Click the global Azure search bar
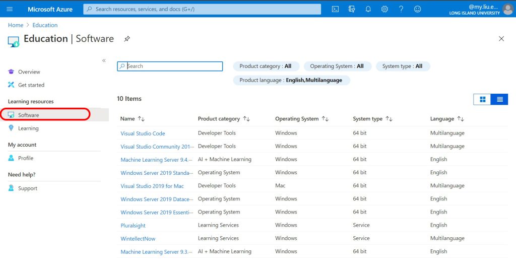The width and height of the screenshot is (516, 274). point(202,9)
